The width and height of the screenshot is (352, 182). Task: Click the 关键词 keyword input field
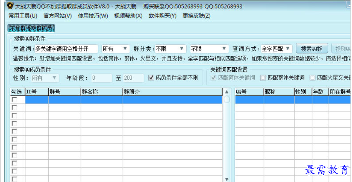click(66, 48)
